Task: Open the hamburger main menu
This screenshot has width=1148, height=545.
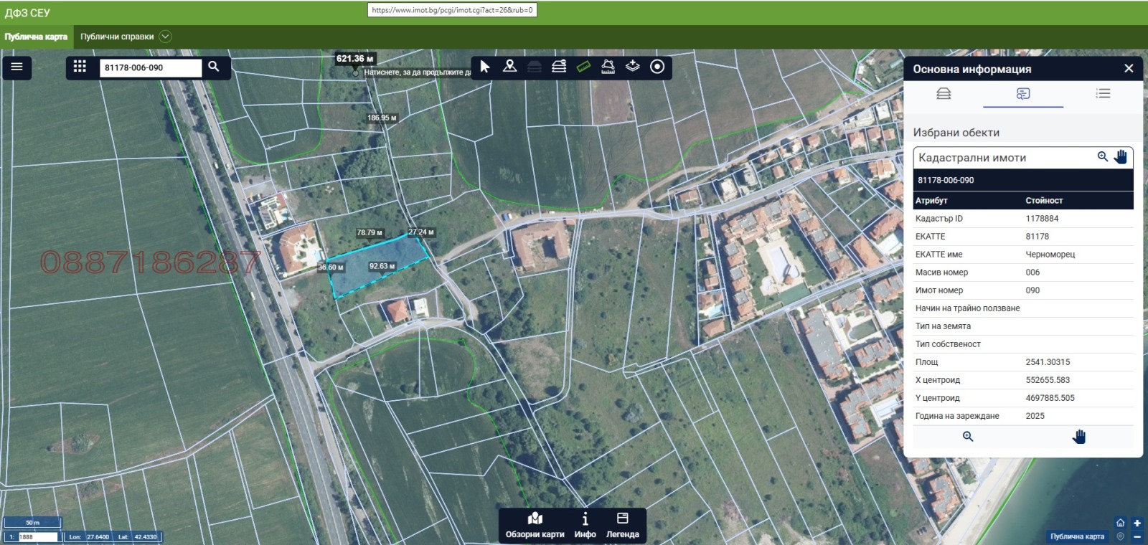Action: (17, 67)
